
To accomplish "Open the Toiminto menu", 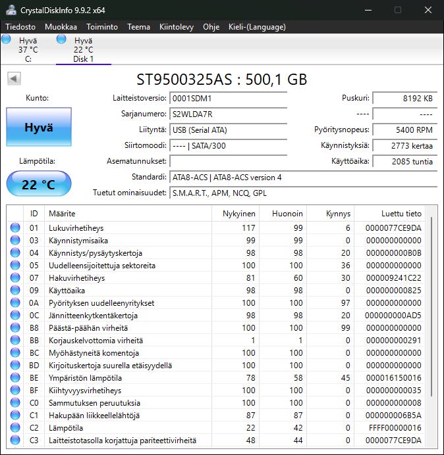I will coord(102,27).
